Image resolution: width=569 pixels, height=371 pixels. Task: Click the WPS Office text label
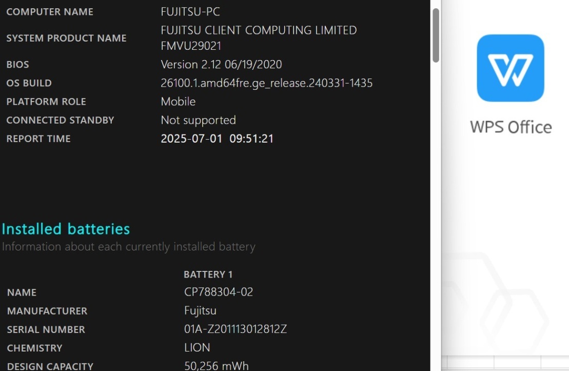point(511,127)
